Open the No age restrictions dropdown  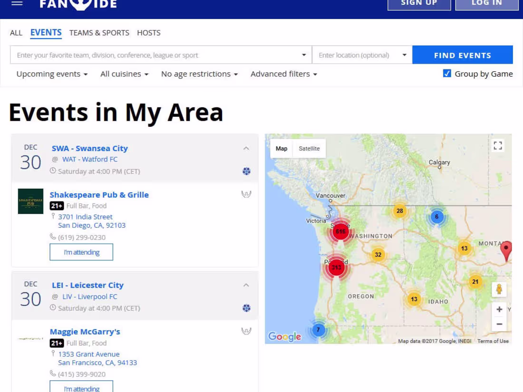200,74
